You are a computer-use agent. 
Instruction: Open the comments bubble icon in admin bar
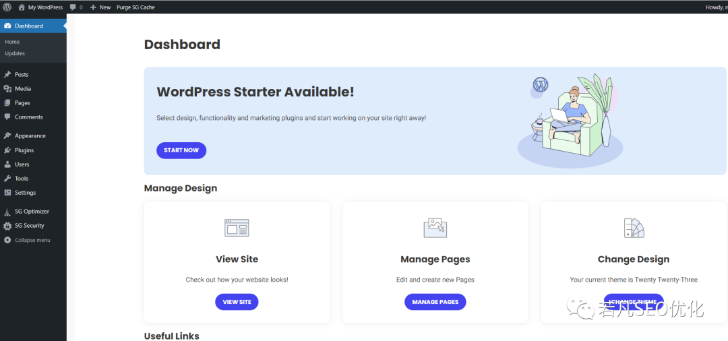pos(73,7)
